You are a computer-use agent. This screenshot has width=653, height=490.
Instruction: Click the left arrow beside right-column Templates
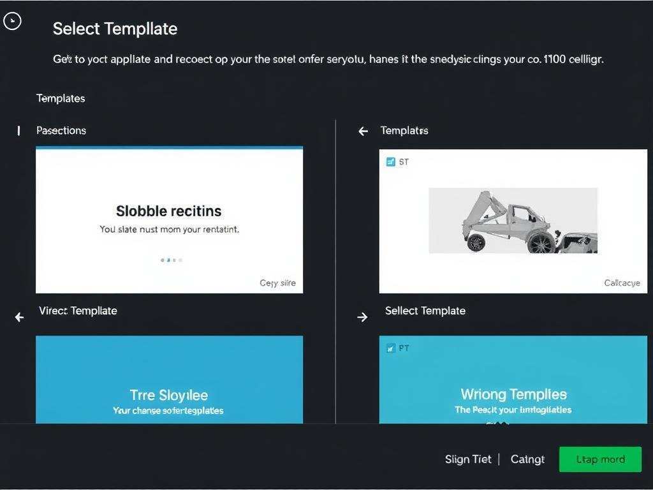[x=363, y=131]
